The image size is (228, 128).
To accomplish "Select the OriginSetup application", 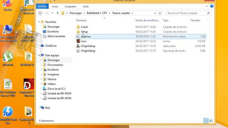I will click(x=88, y=46).
